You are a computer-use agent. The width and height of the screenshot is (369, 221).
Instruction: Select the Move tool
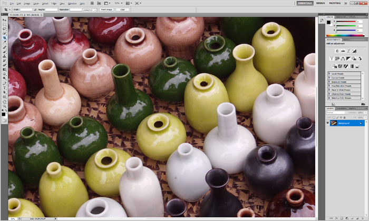click(4, 20)
